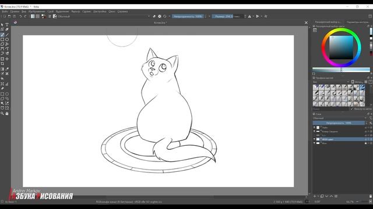
Task: Select the Gradient tool
Action: (x=2, y=69)
